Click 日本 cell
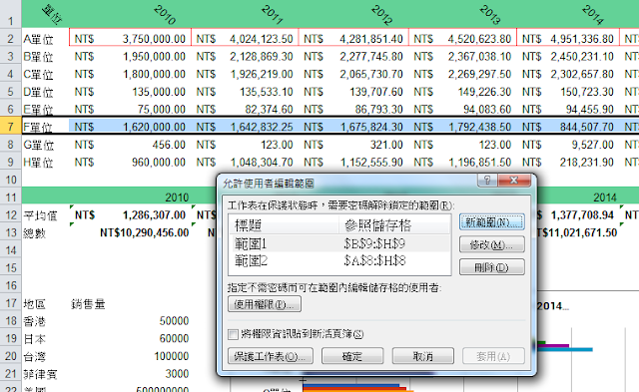This screenshot has height=392, width=639. (x=34, y=339)
